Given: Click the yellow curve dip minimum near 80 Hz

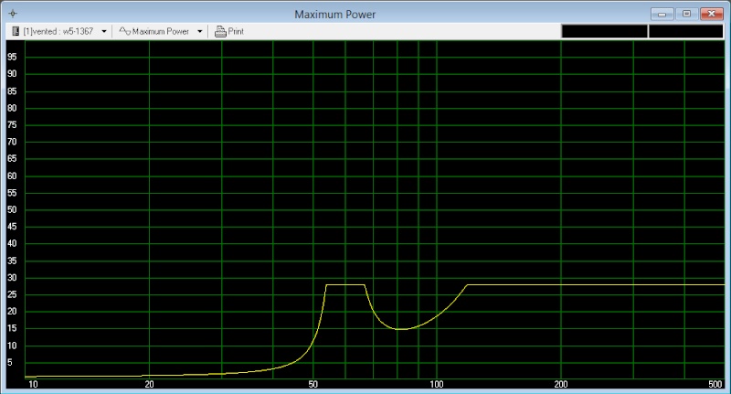Looking at the screenshot, I should point(401,329).
